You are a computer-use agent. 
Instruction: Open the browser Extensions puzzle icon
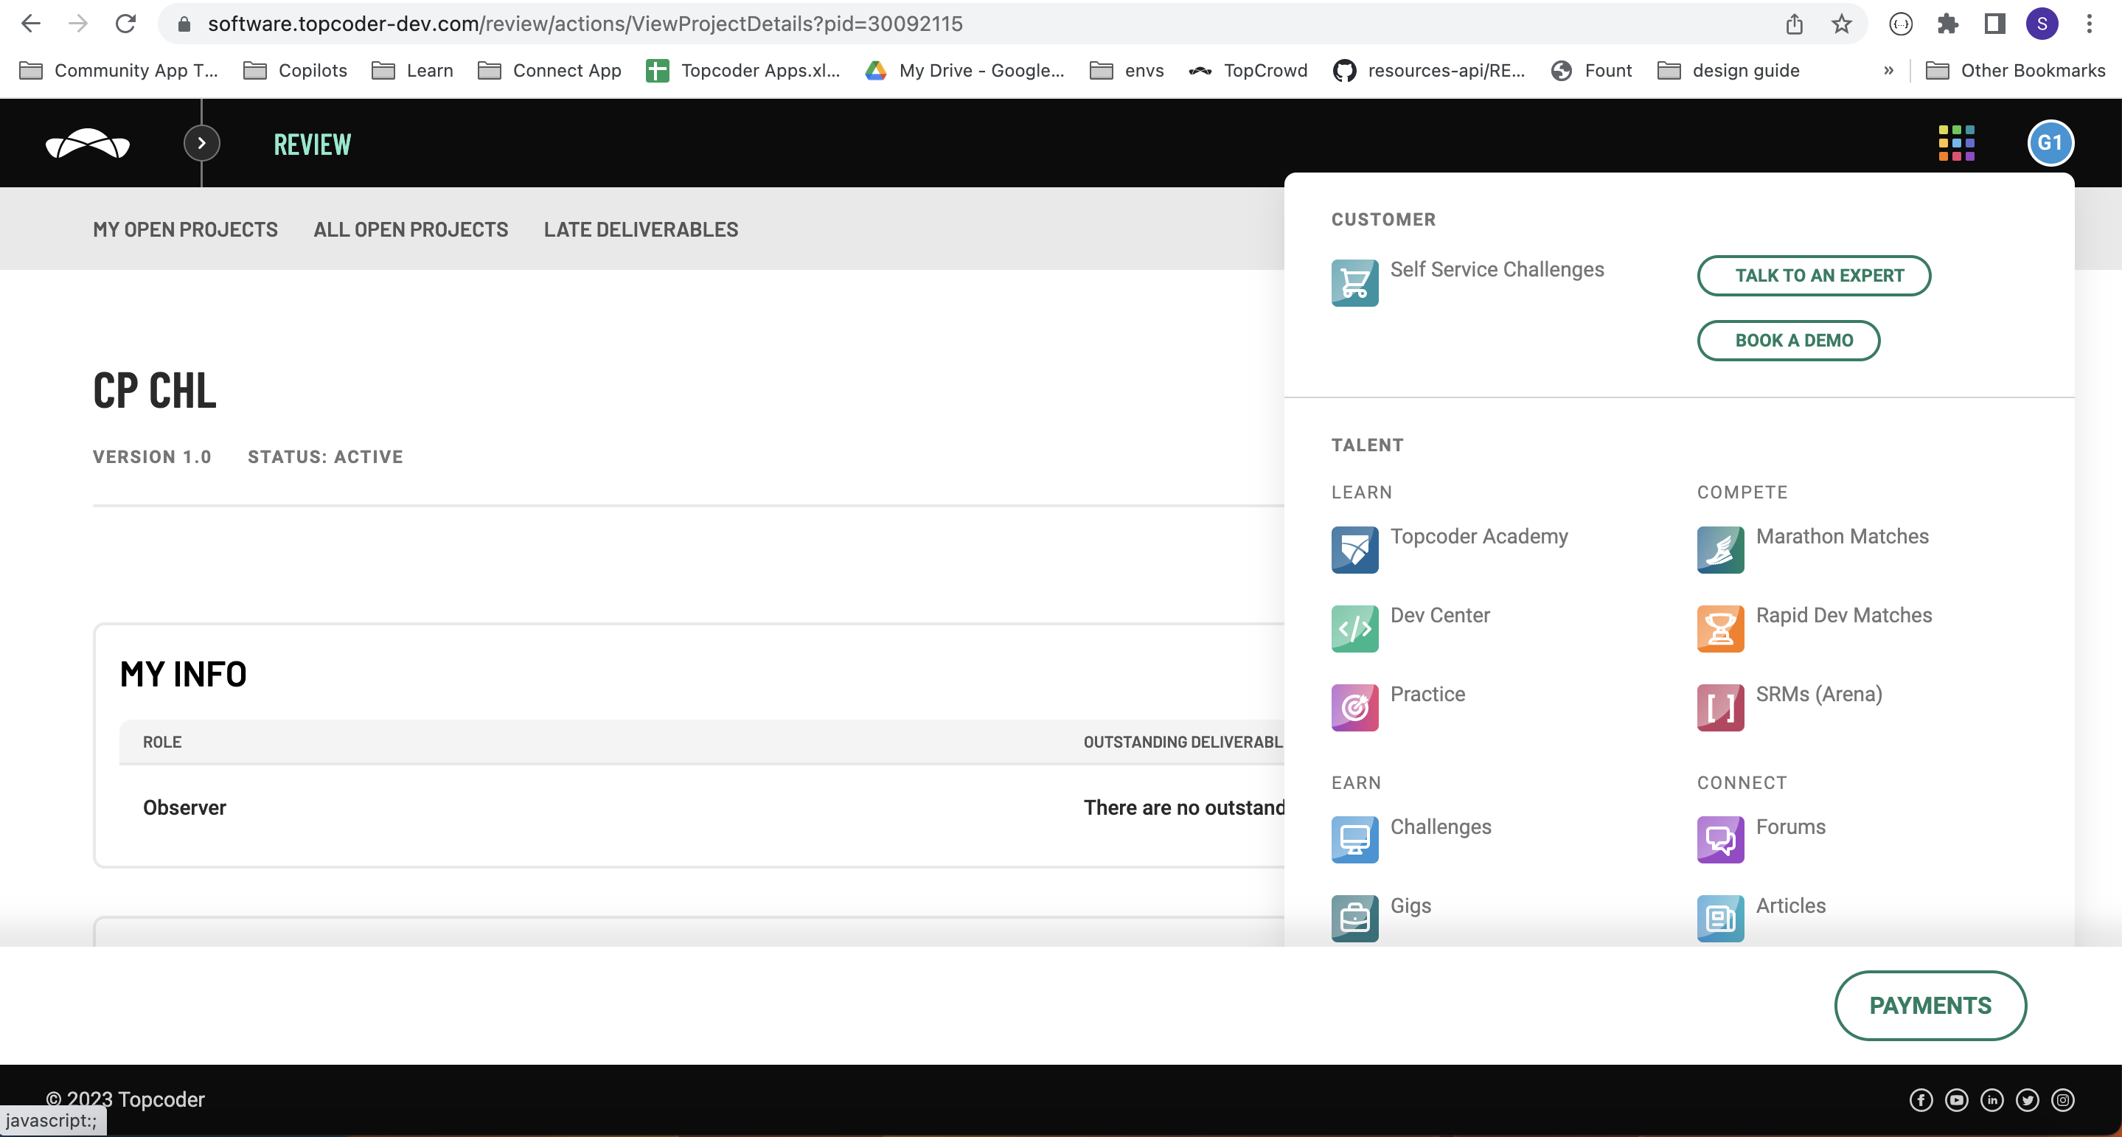(1947, 24)
